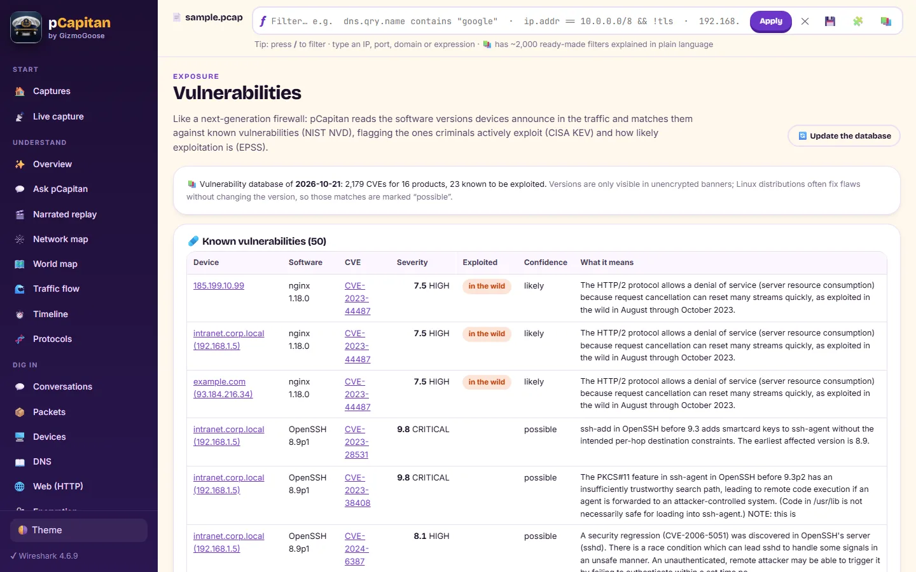Click the Protocols icon in sidebar
The width and height of the screenshot is (916, 572).
pos(20,339)
